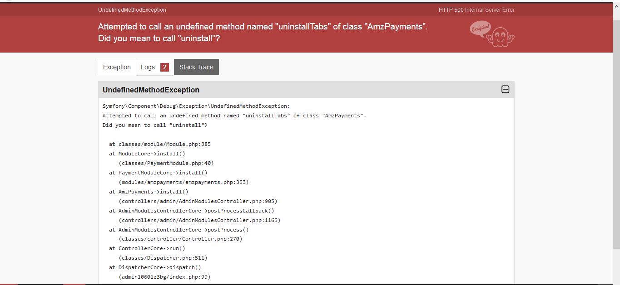Viewport: 620px width, 285px height.
Task: Click the red Logs count badge
Action: point(164,67)
